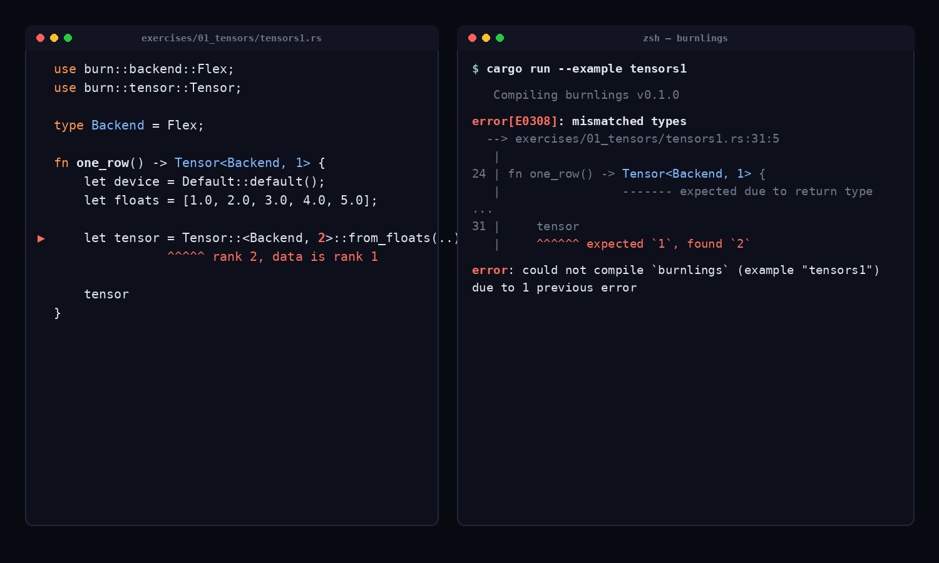Click the 'let device = Default::default();' line
Viewport: 939px width, 563px height.
click(x=205, y=181)
